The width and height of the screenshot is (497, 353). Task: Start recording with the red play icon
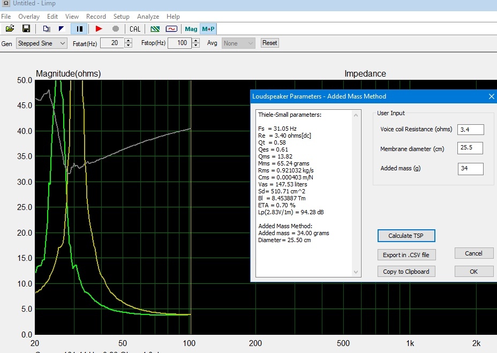point(99,28)
